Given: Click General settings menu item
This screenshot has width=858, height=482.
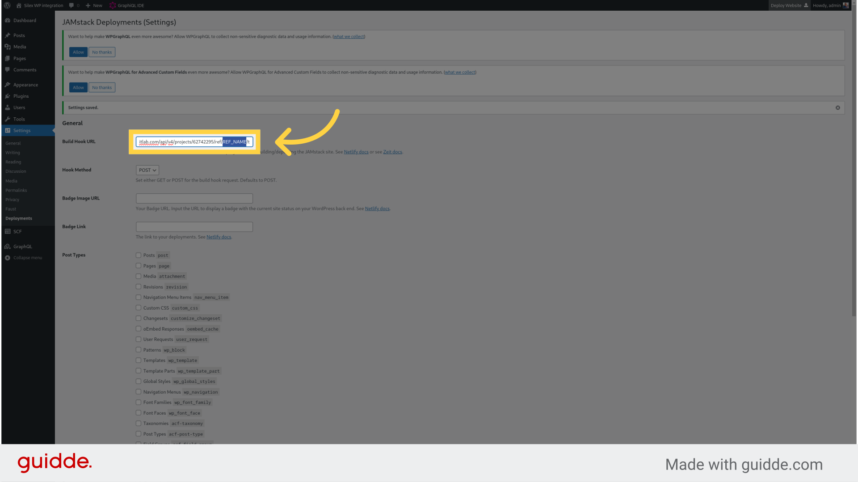Looking at the screenshot, I should 13,143.
